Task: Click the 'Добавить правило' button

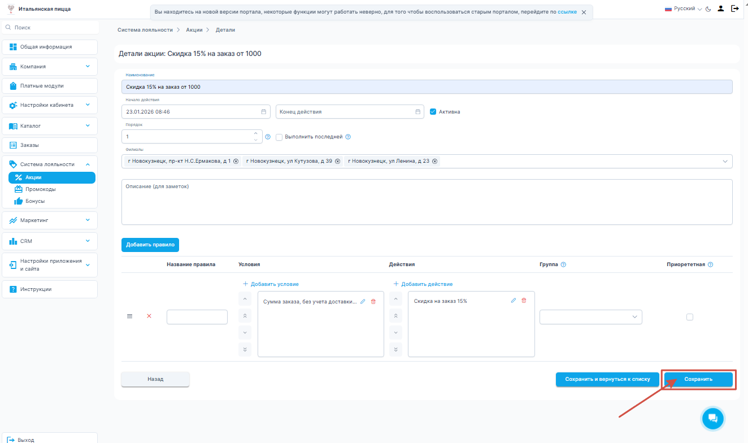Action: [x=150, y=245]
